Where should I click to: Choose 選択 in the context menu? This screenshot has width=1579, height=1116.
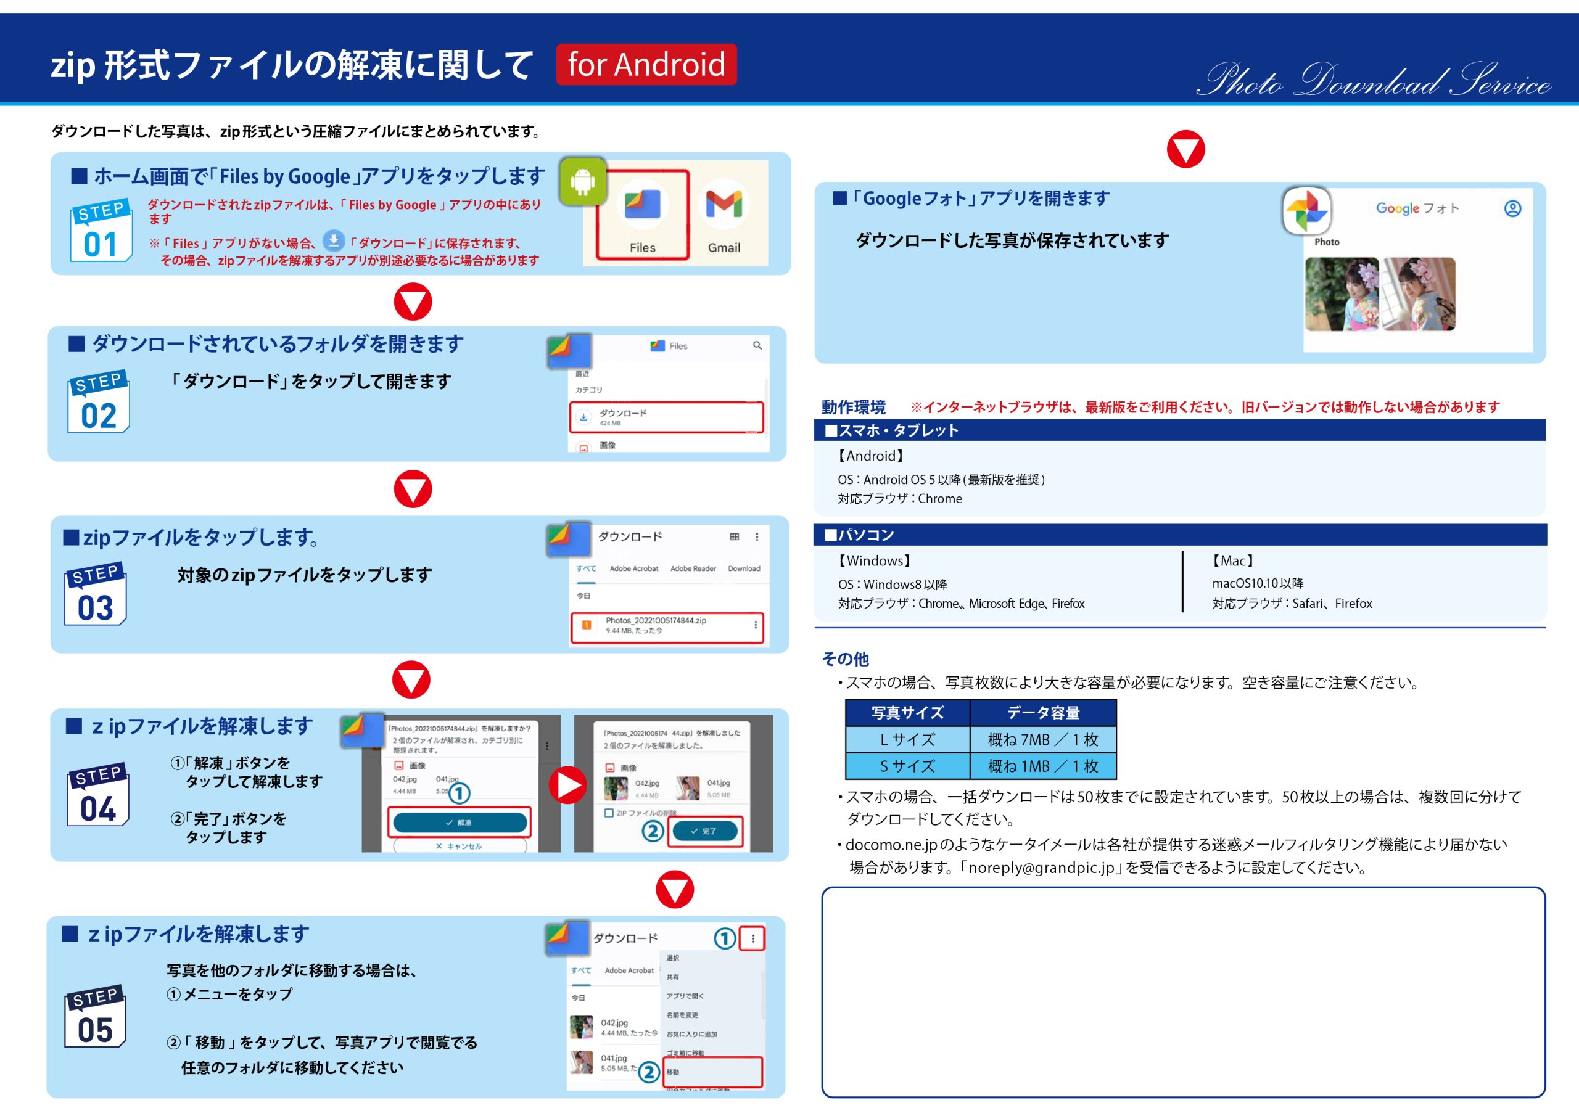pyautogui.click(x=672, y=958)
